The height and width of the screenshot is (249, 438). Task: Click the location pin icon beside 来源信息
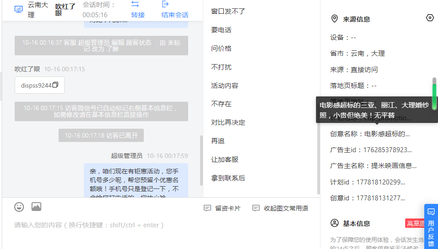[334, 19]
